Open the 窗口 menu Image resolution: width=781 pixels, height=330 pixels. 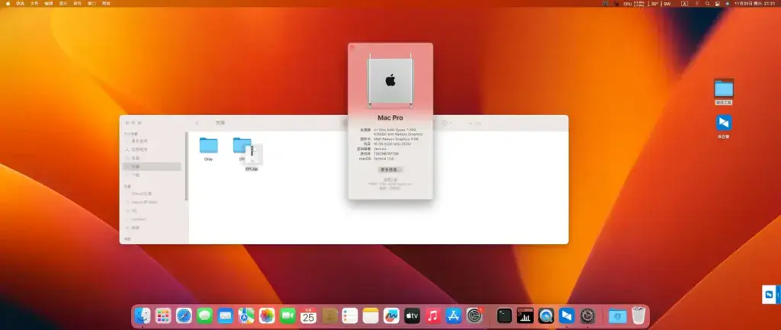pos(92,4)
